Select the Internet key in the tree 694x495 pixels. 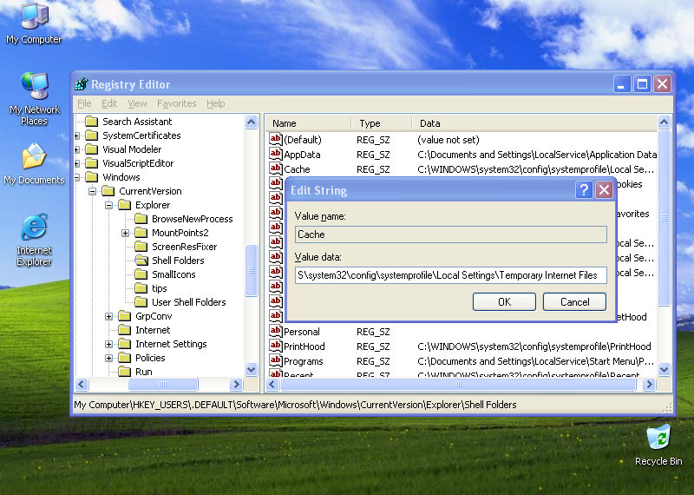pyautogui.click(x=153, y=330)
